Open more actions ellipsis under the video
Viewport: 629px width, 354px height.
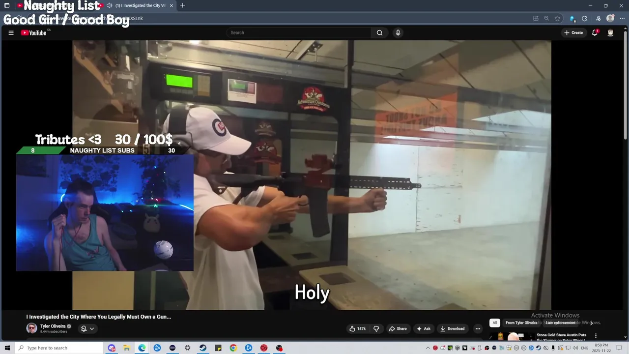[x=478, y=328]
